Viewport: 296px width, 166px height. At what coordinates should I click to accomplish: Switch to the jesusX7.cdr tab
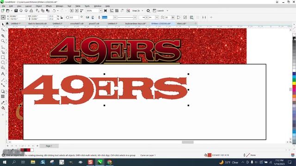pyautogui.click(x=94, y=24)
